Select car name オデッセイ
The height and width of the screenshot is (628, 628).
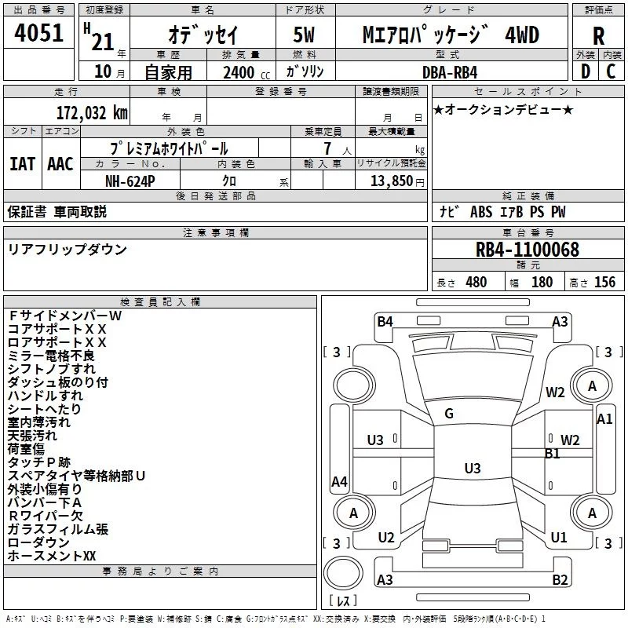coord(203,35)
